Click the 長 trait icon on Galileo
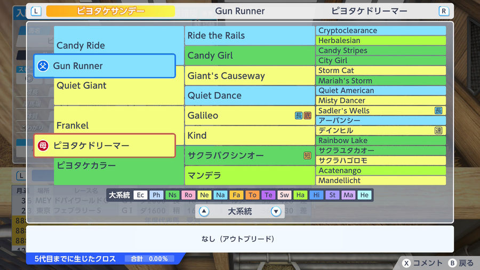 299,115
